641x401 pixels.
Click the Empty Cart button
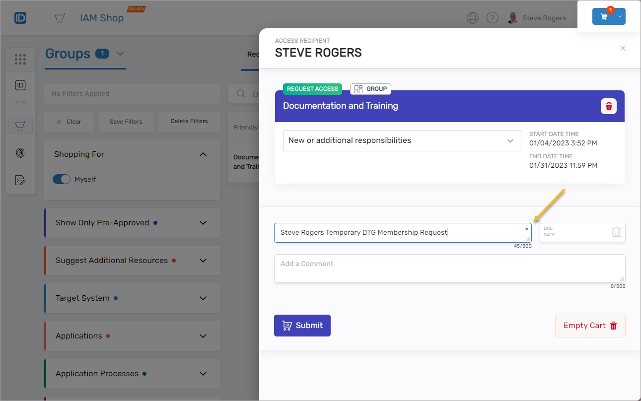click(x=590, y=326)
